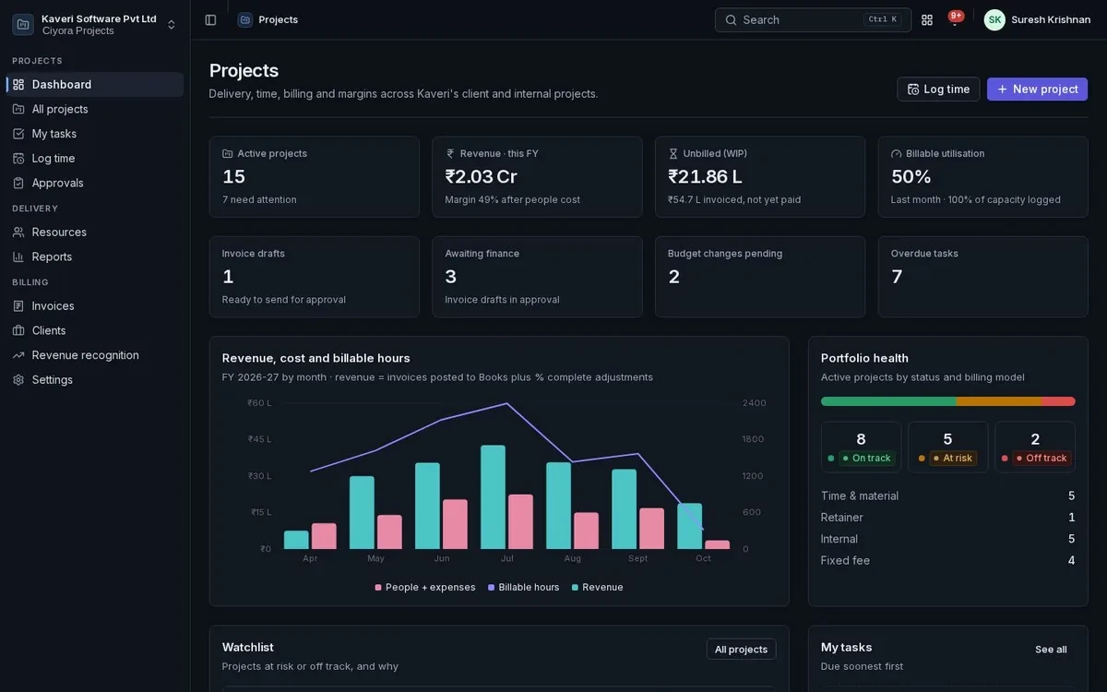Click See all in My tasks
The image size is (1107, 692).
(1051, 650)
